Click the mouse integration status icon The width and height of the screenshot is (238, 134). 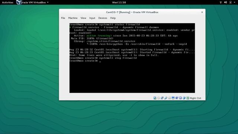point(184,98)
